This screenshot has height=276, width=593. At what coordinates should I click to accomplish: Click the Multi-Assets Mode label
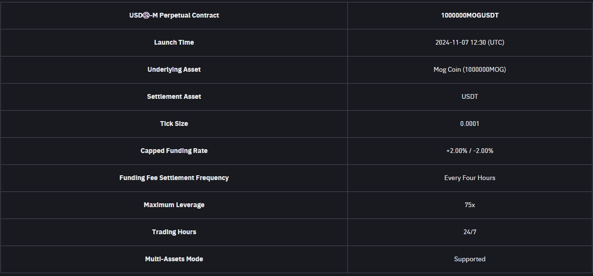click(x=174, y=259)
